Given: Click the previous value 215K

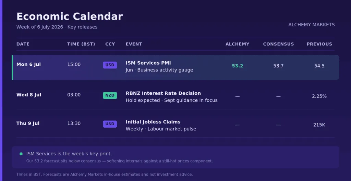Looking at the screenshot, I should pyautogui.click(x=319, y=125).
